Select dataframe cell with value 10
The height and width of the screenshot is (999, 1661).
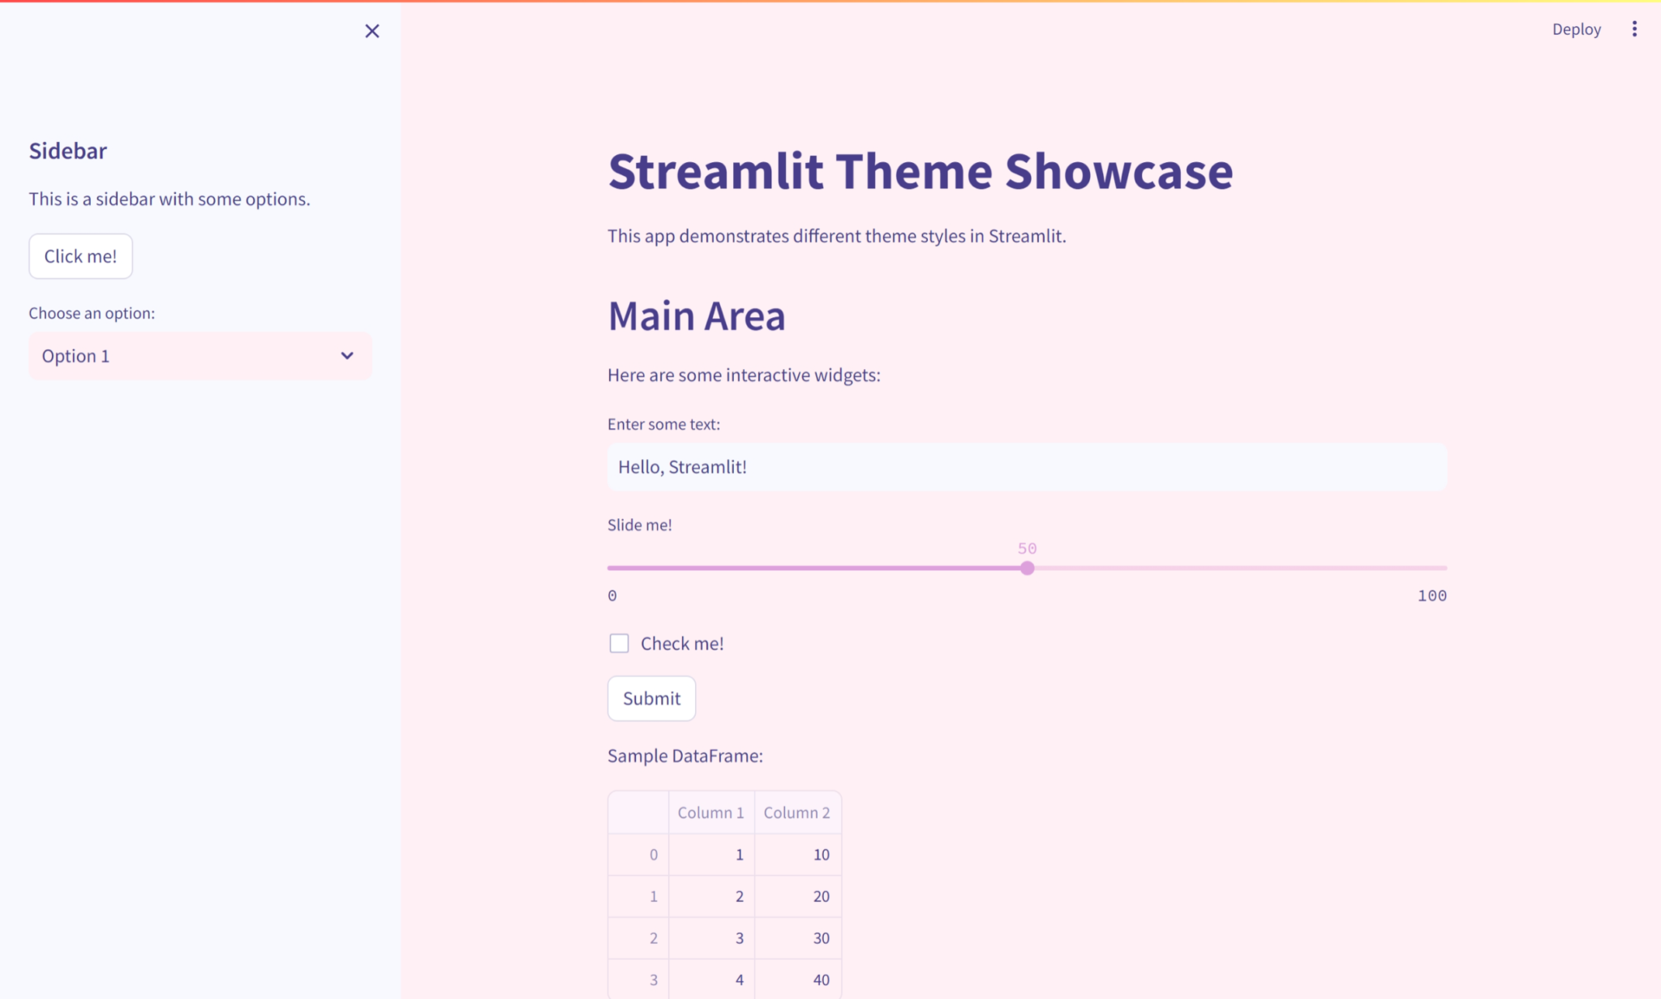point(798,855)
